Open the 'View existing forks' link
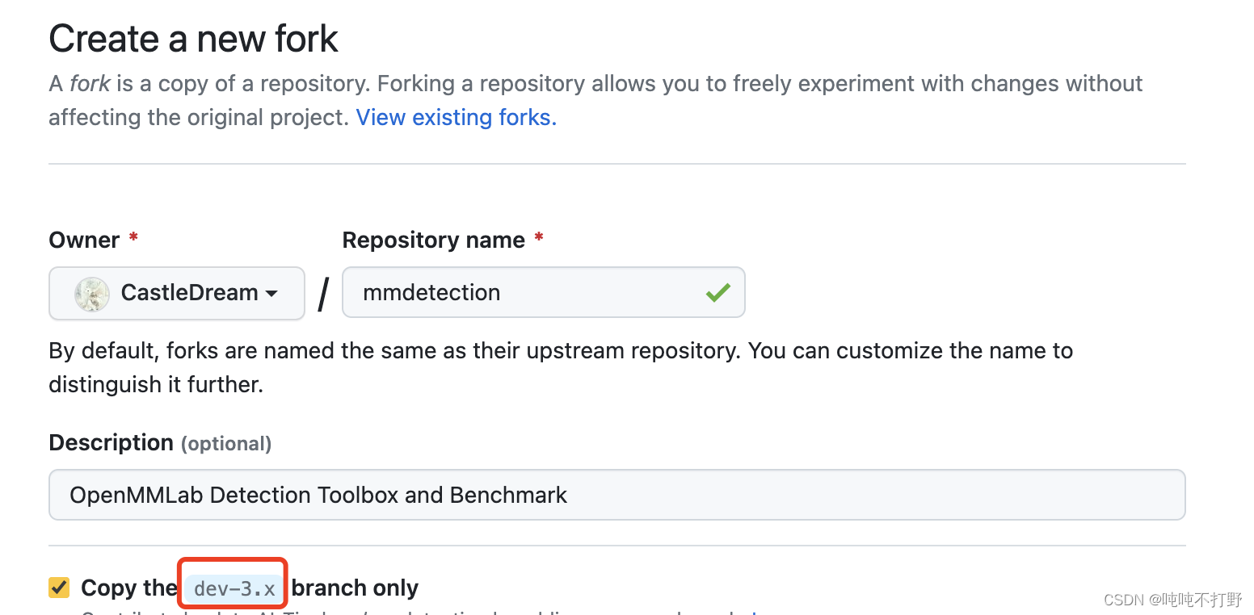 456,118
